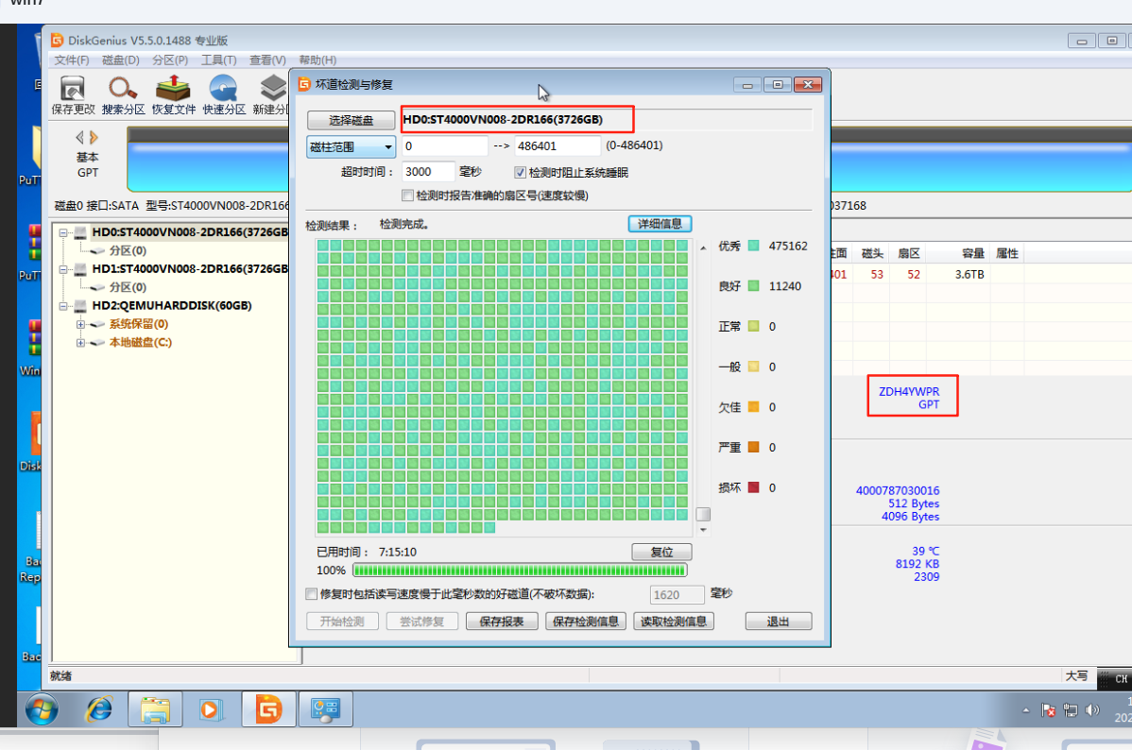Click the result grid scrollbar down arrow
The height and width of the screenshot is (750, 1132).
coord(703,530)
